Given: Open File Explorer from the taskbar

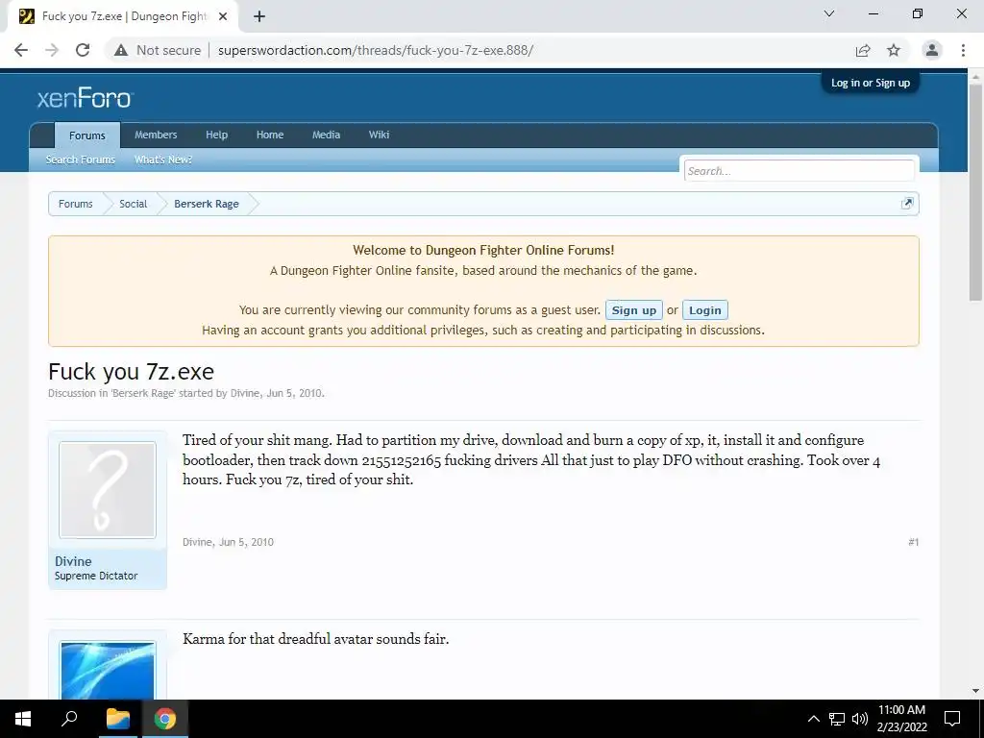Looking at the screenshot, I should [117, 719].
